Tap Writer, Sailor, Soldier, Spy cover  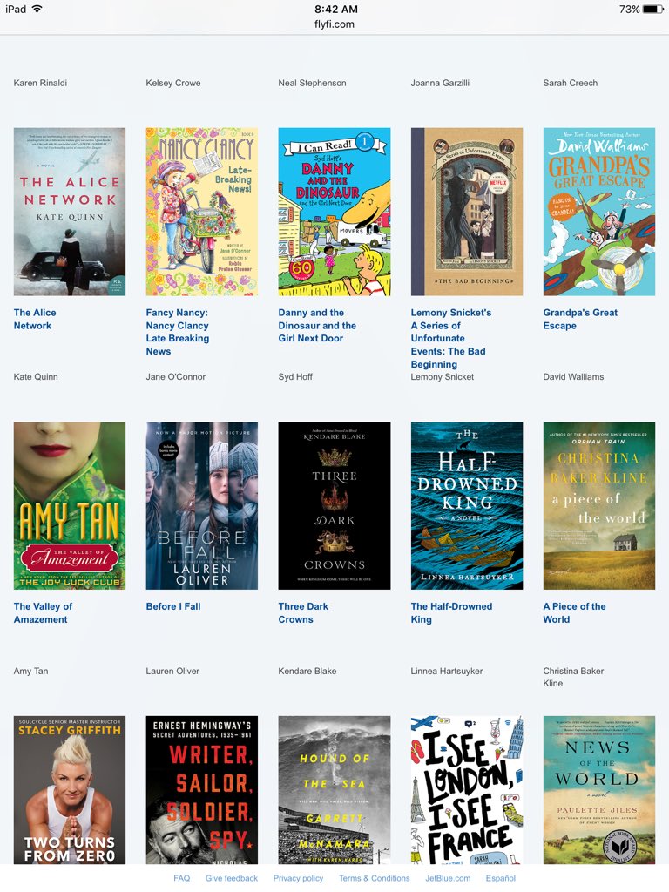[x=202, y=789]
